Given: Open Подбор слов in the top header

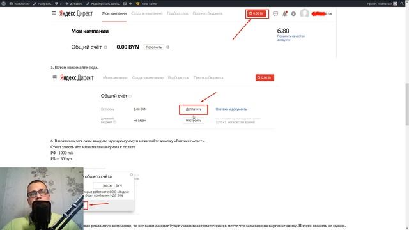Looking at the screenshot, I should [x=178, y=13].
